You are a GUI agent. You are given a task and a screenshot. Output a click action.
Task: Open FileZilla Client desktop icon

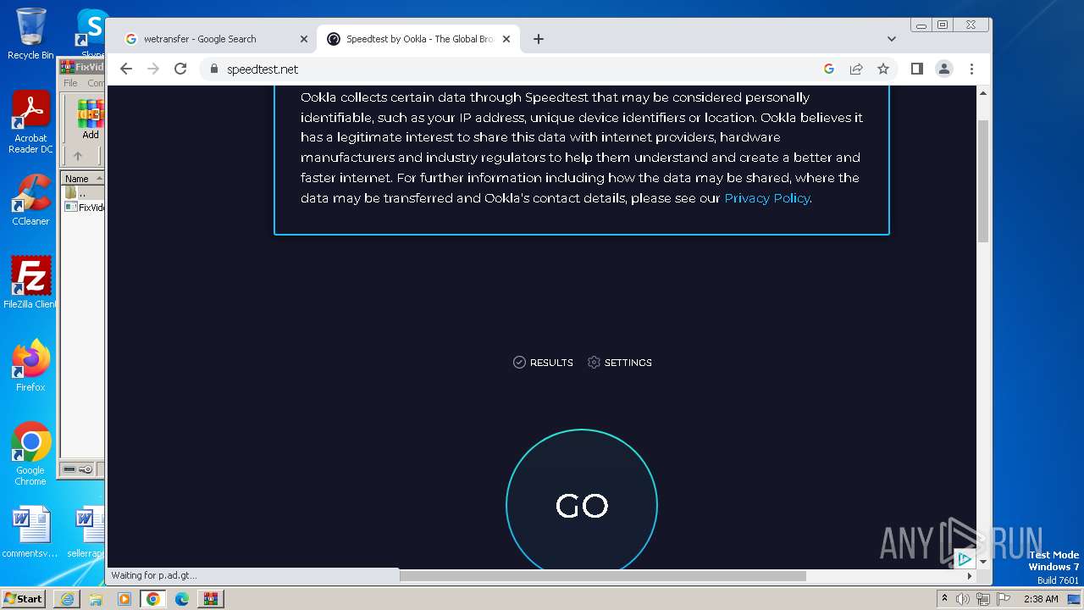30,283
